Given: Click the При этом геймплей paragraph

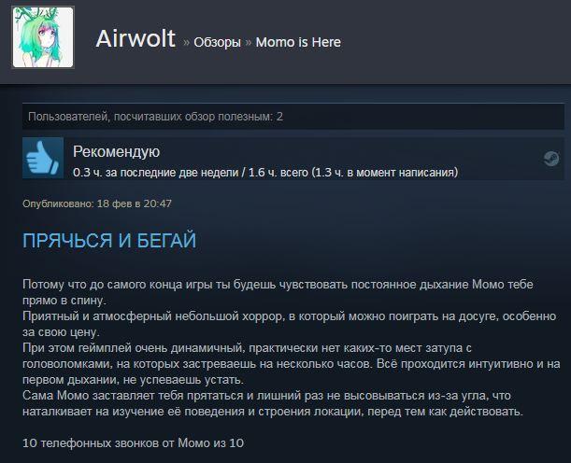Looking at the screenshot, I should 292,364.
